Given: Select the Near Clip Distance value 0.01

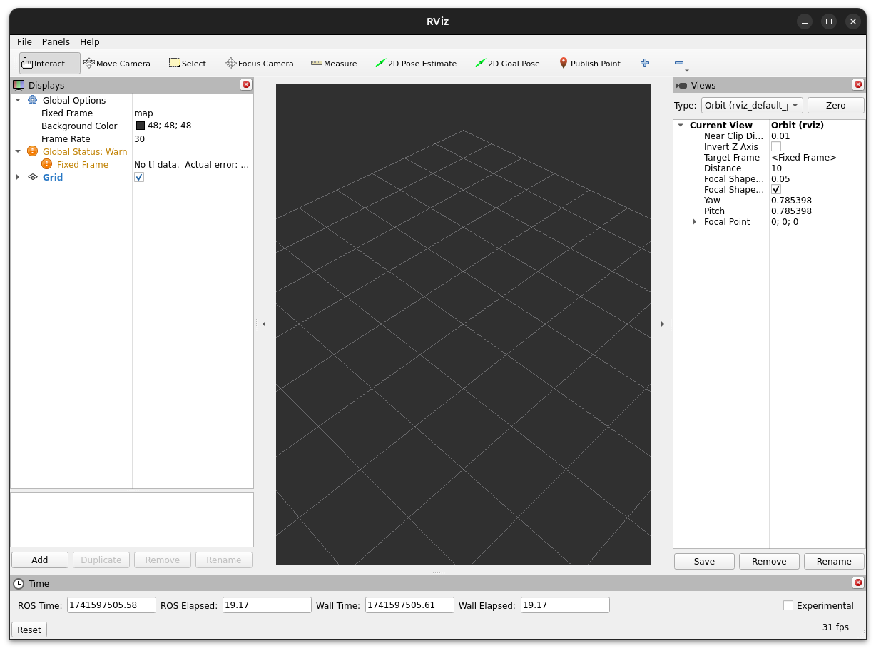Looking at the screenshot, I should coord(780,136).
